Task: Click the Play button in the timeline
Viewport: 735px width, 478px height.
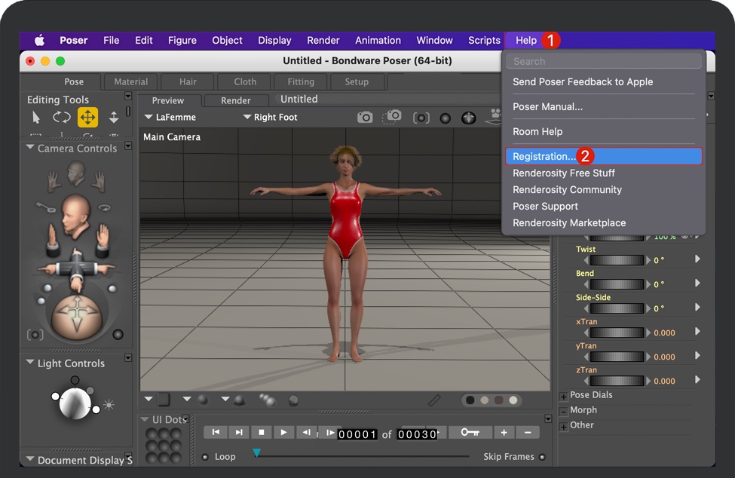Action: (x=283, y=432)
